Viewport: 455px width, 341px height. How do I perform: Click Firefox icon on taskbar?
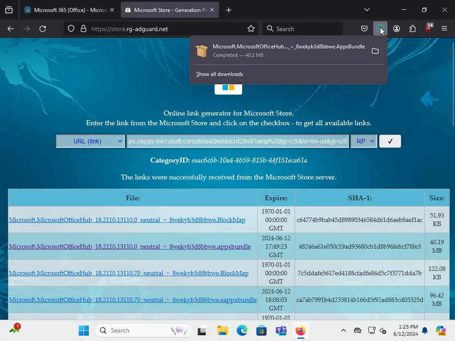[301, 331]
